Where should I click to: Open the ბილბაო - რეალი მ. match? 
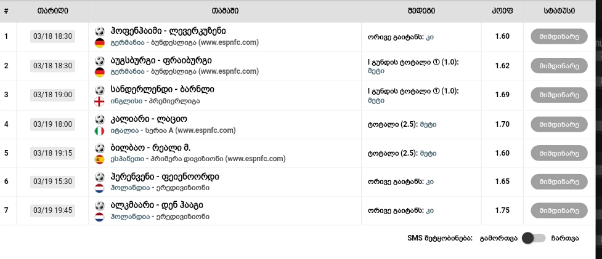pos(150,148)
